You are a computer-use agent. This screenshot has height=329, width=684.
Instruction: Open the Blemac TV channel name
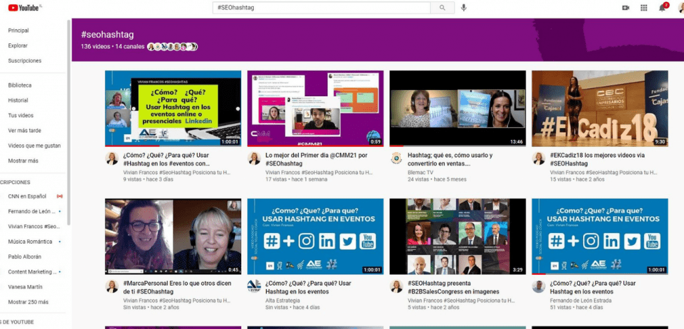421,173
